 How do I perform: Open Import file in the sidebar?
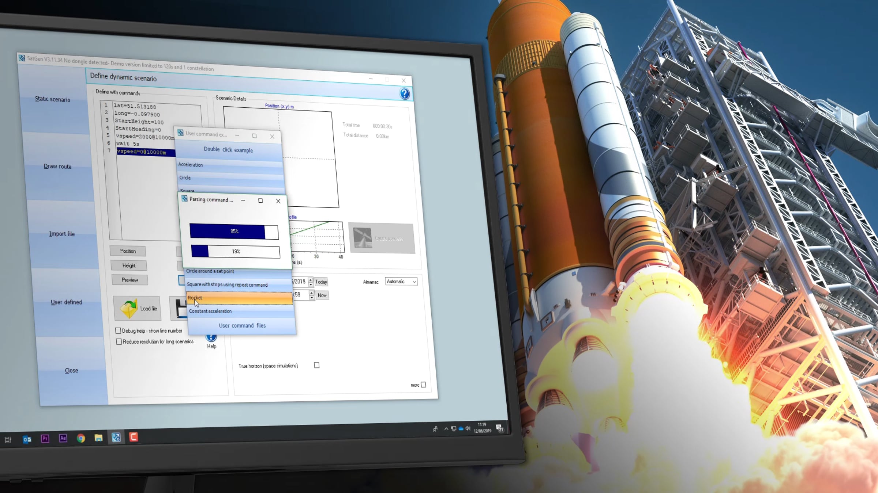click(62, 234)
